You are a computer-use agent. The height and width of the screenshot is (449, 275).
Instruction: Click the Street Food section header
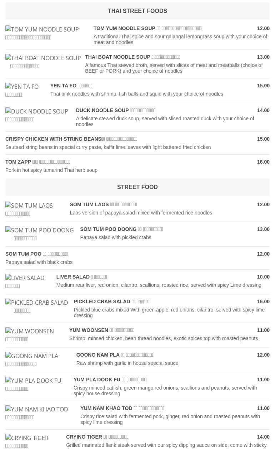point(137,187)
